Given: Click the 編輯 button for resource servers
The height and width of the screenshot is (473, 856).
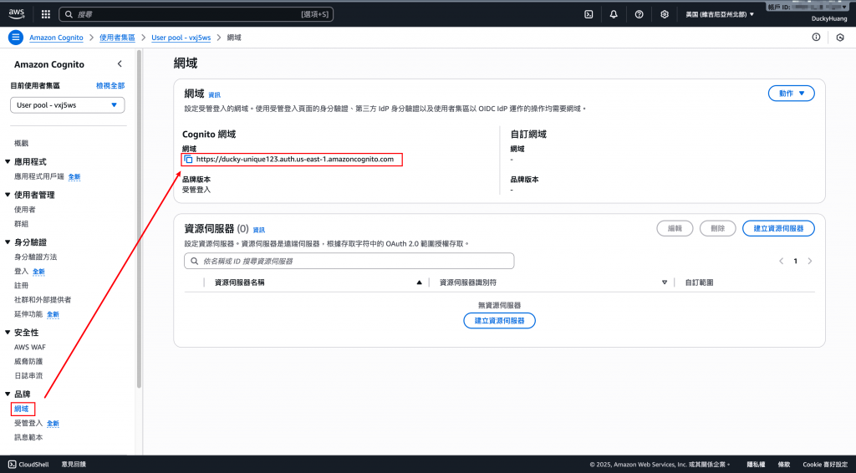Looking at the screenshot, I should 675,229.
